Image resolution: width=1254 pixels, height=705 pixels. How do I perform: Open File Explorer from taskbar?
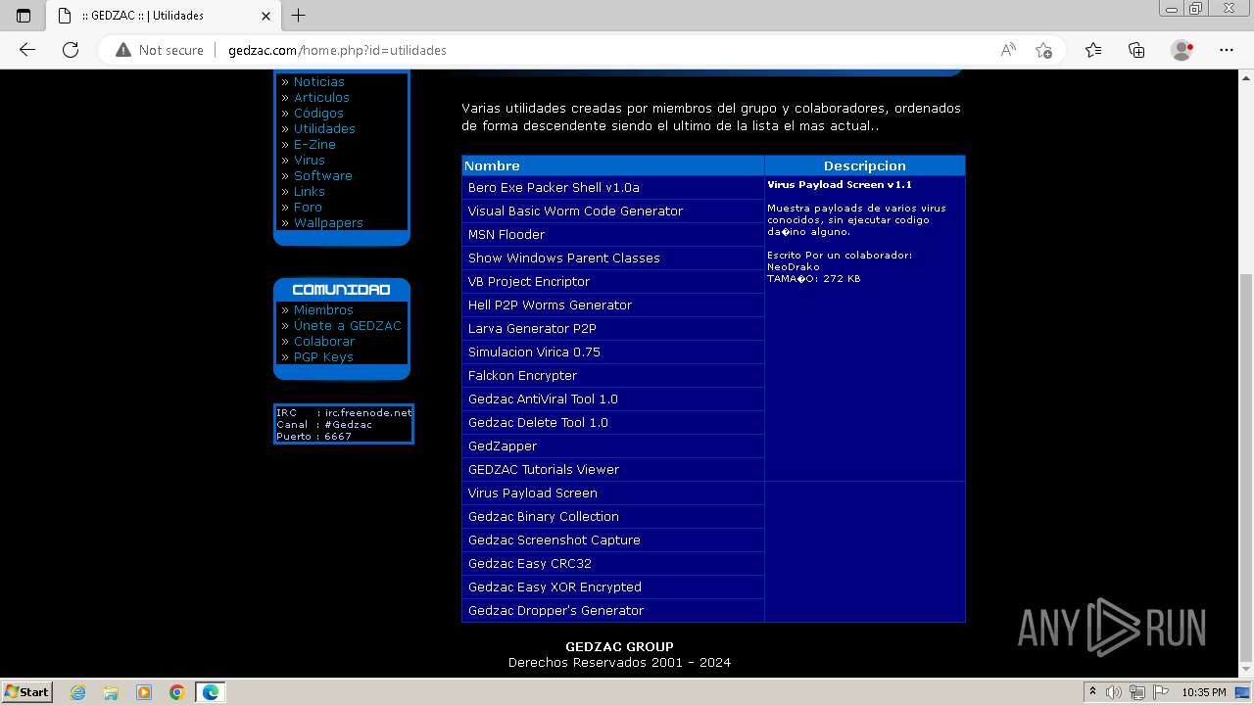pos(111,692)
